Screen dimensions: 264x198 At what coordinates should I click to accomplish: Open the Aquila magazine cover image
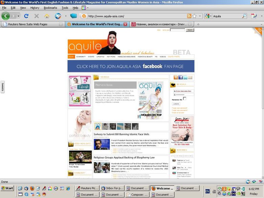[151, 100]
